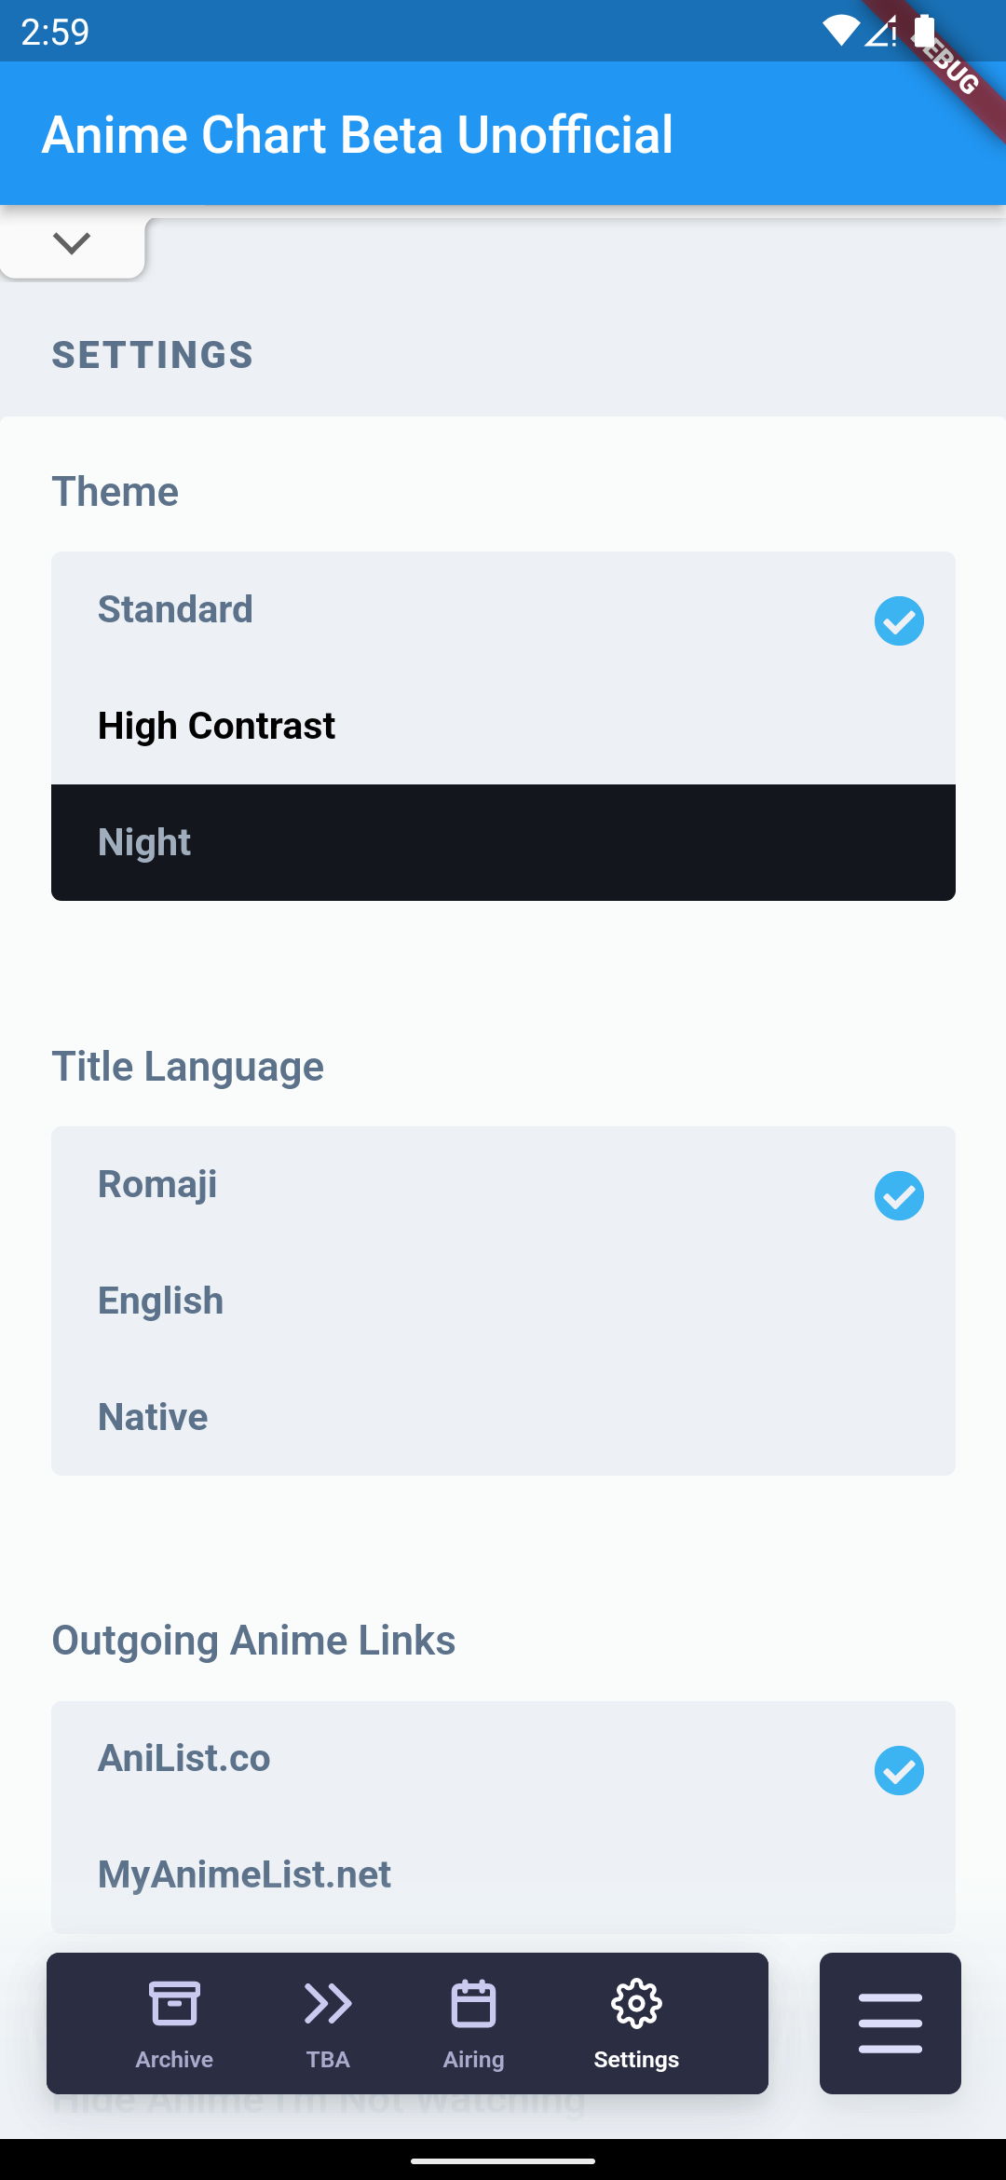Select MyAnimeList.net outgoing link option
The image size is (1006, 2180).
click(x=503, y=1874)
